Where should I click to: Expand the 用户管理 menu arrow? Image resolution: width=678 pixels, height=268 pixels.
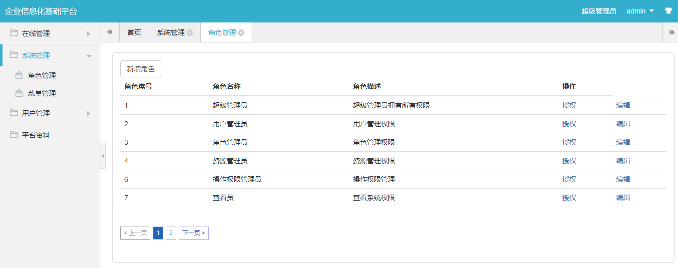point(88,113)
